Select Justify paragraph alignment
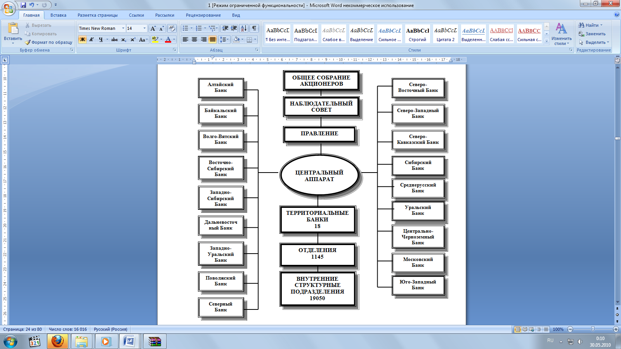The image size is (621, 349). (213, 40)
